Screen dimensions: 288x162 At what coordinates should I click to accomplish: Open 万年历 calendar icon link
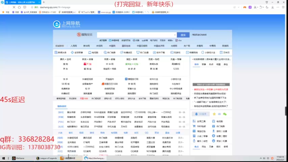pos(225,52)
